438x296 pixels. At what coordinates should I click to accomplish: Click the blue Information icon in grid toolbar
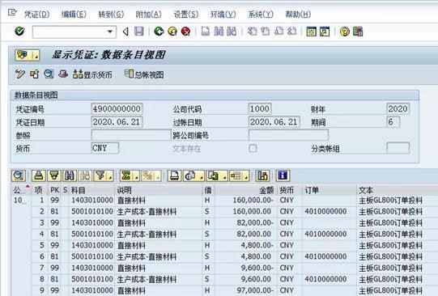283,175
